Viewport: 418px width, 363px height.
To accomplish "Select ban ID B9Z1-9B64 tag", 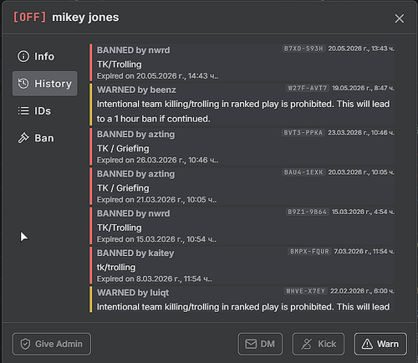I will [x=307, y=212].
